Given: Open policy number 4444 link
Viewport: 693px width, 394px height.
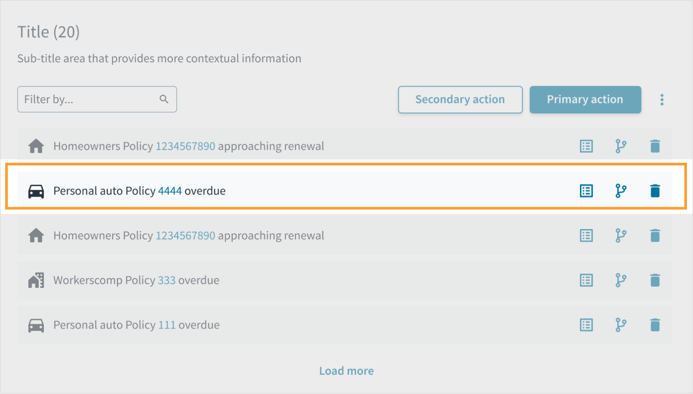Looking at the screenshot, I should coord(170,191).
